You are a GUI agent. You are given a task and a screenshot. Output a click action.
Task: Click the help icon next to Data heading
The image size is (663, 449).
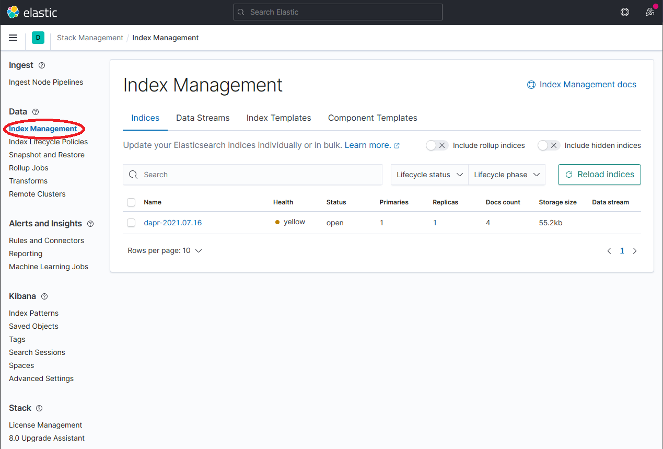(x=35, y=111)
